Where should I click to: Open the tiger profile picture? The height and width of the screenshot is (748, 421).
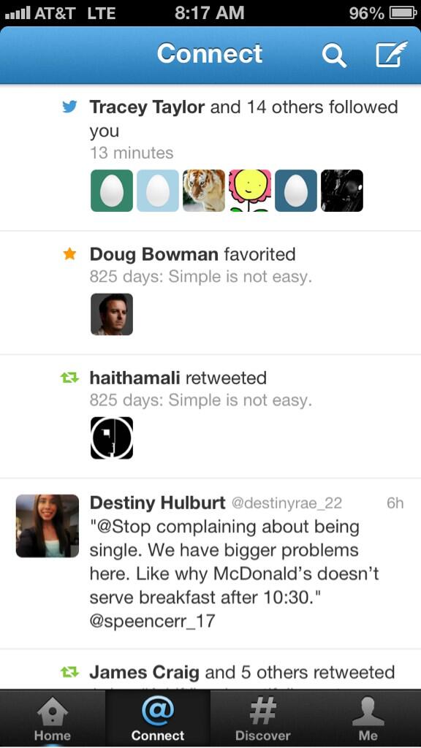pos(204,191)
